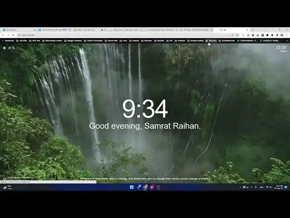The width and height of the screenshot is (290, 218).
Task: Open the purple taskbar app with notification badge
Action: pyautogui.click(x=152, y=187)
